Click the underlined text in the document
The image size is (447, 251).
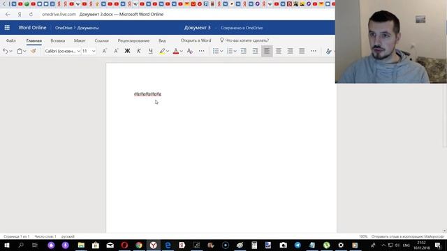coord(147,94)
